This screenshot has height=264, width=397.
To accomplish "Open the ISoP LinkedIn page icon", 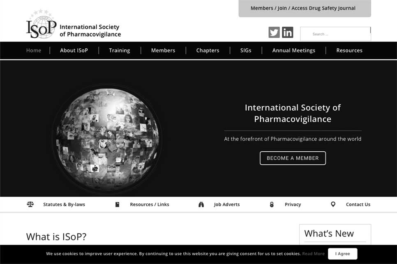I will [287, 32].
